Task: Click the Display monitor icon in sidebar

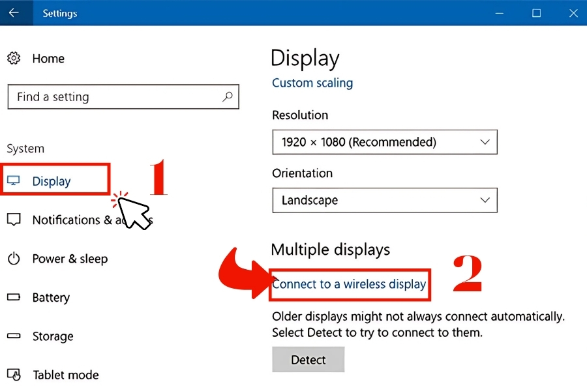Action: coord(14,181)
